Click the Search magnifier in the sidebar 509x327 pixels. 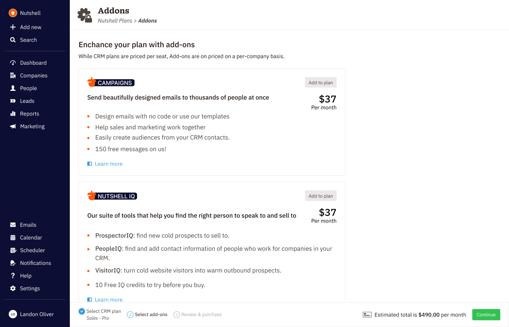click(x=13, y=40)
